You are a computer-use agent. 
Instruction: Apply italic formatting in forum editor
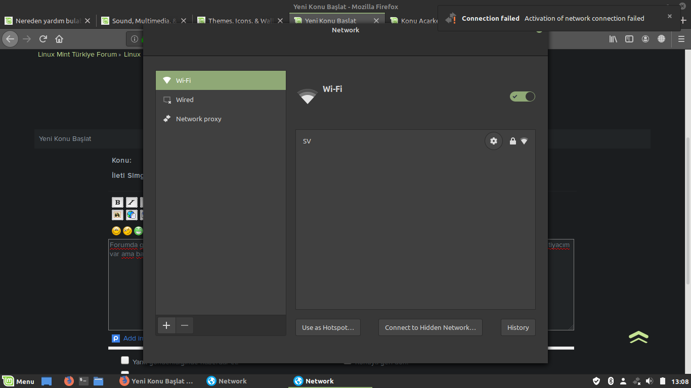(x=132, y=202)
